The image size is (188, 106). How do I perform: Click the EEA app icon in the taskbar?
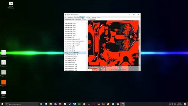pos(122,104)
